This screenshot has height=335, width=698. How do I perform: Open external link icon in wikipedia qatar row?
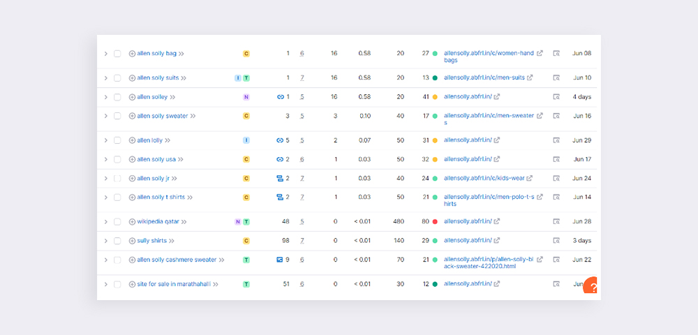(x=497, y=221)
